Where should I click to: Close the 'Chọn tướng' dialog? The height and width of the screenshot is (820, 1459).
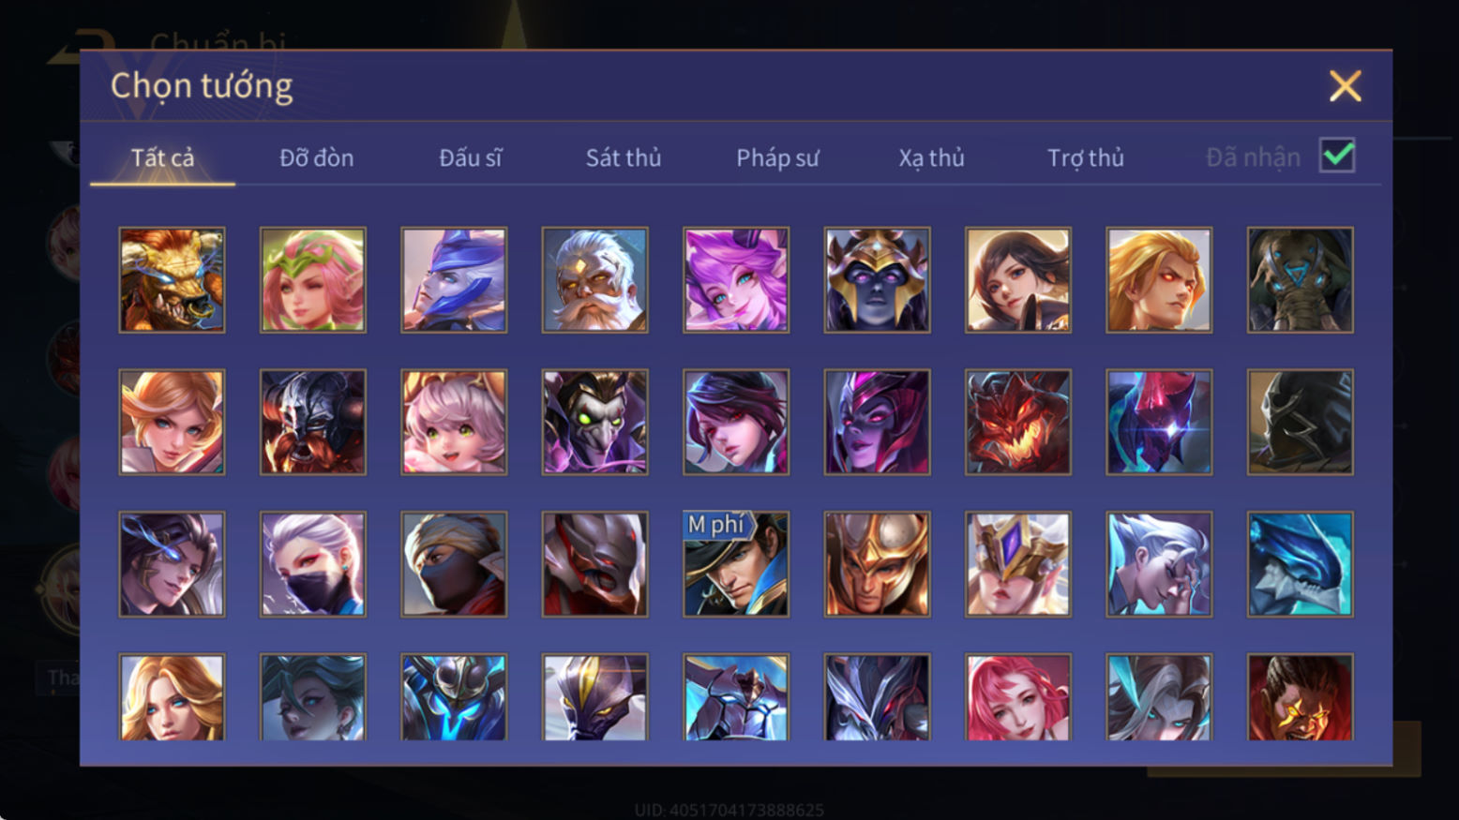[x=1346, y=86]
